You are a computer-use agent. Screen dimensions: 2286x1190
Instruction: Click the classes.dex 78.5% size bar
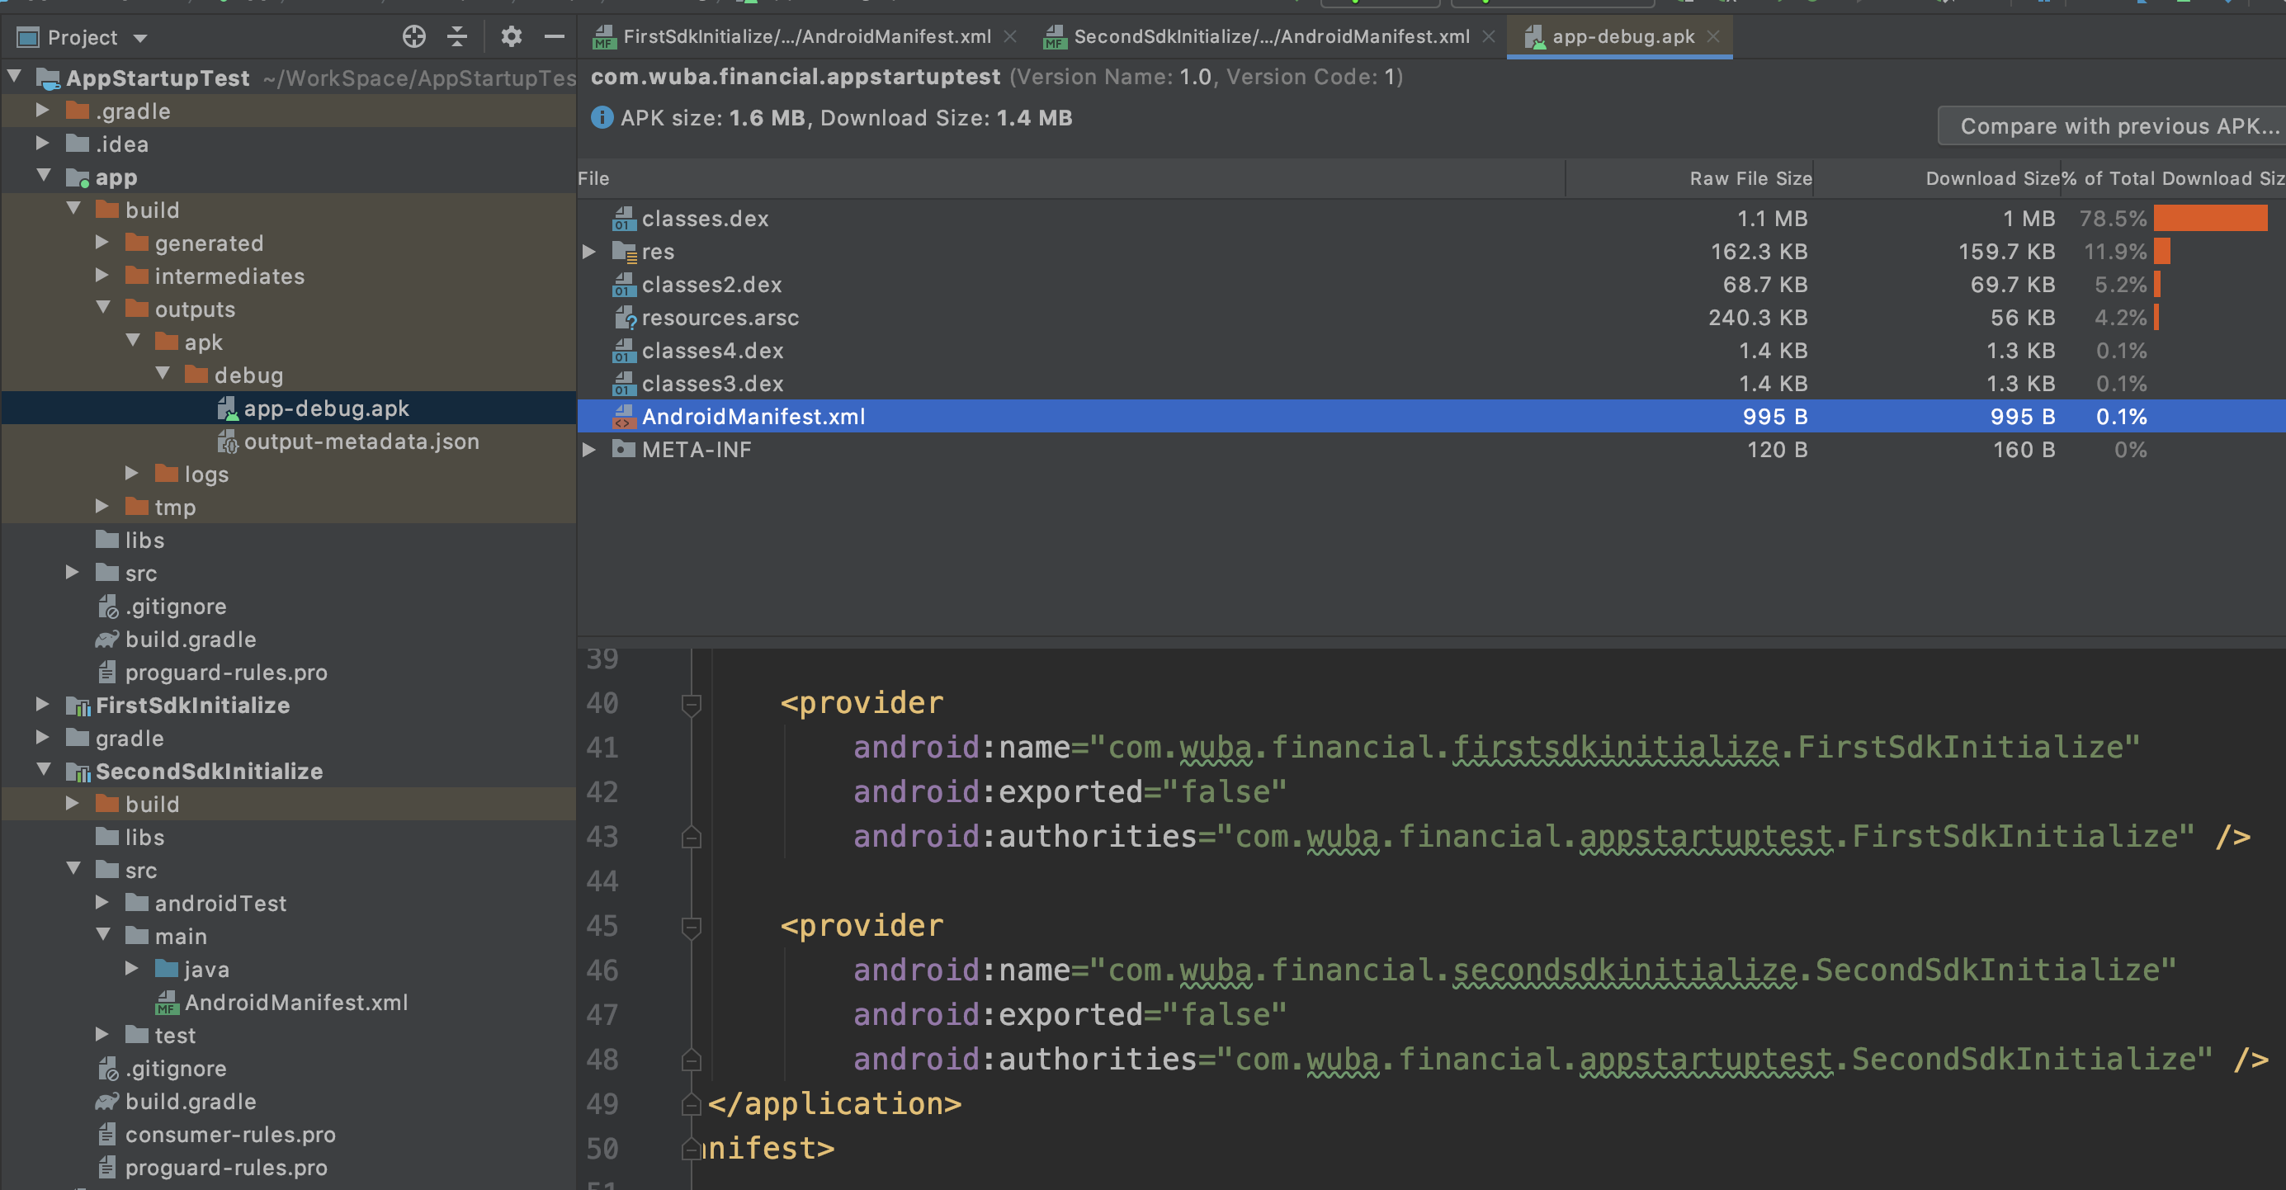point(2210,219)
